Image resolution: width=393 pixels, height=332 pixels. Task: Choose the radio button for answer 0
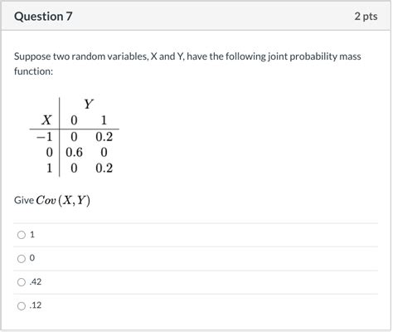point(22,259)
